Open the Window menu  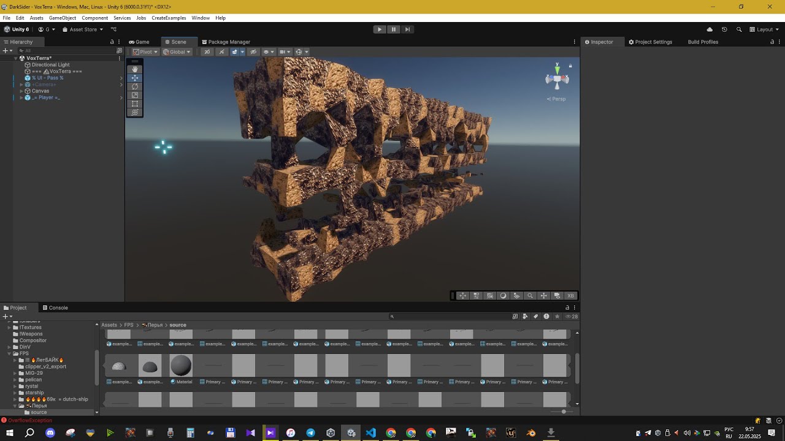tap(201, 18)
